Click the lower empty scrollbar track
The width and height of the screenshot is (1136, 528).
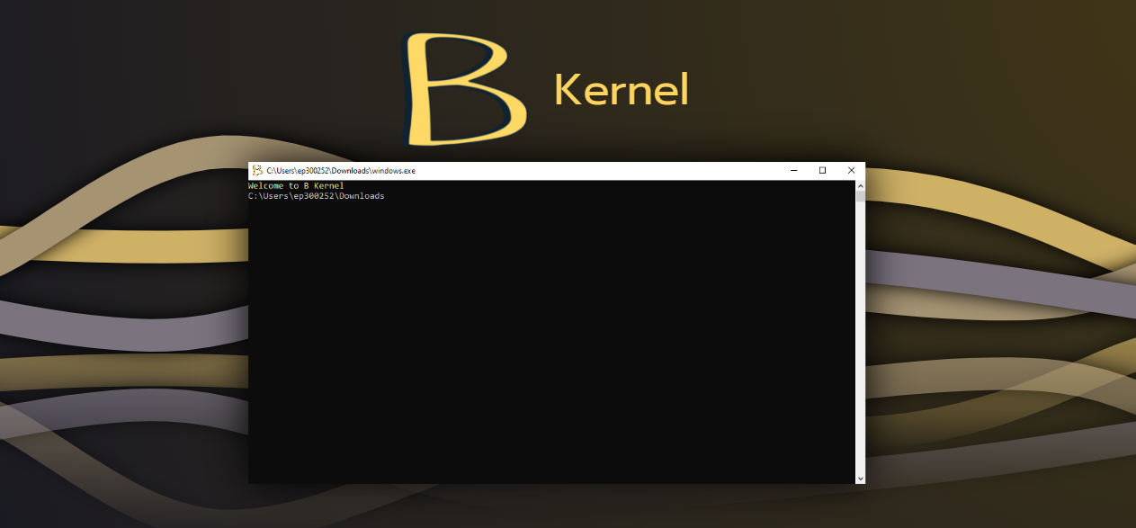[x=860, y=360]
